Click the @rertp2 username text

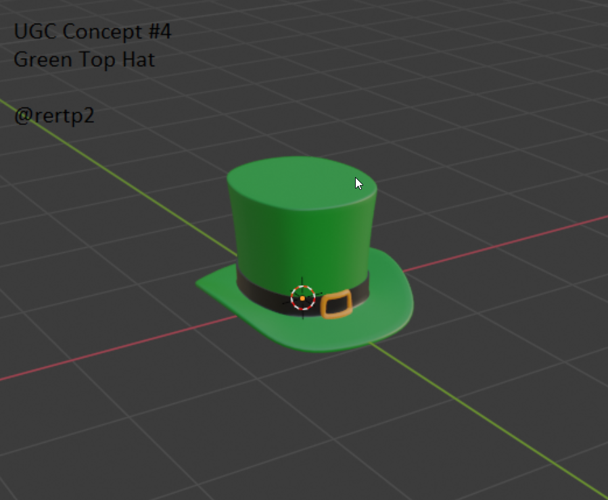pyautogui.click(x=54, y=116)
